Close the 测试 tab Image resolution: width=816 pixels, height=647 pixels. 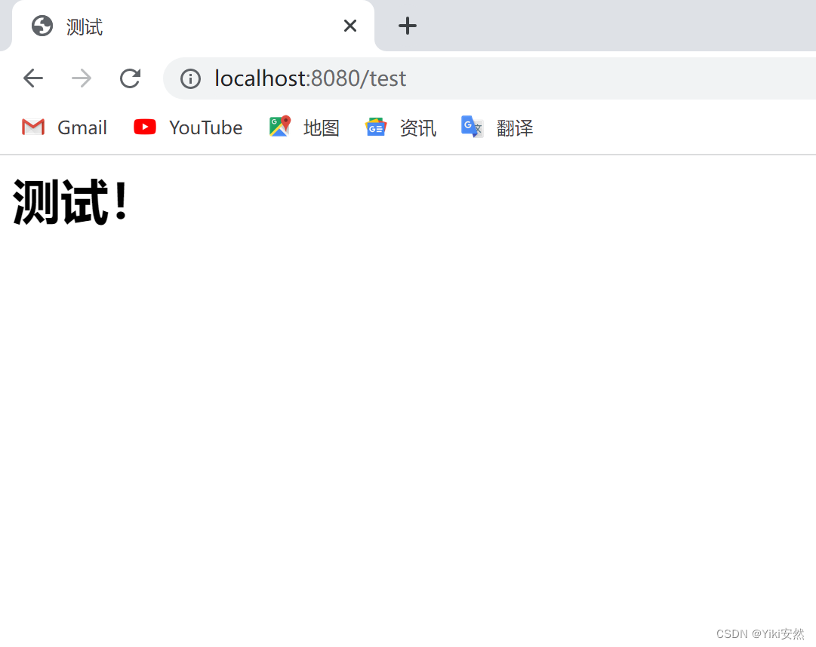coord(350,26)
